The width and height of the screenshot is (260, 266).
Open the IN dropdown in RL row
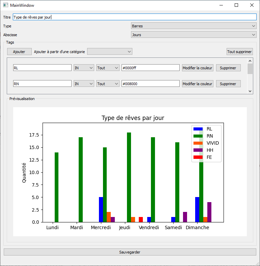point(84,68)
